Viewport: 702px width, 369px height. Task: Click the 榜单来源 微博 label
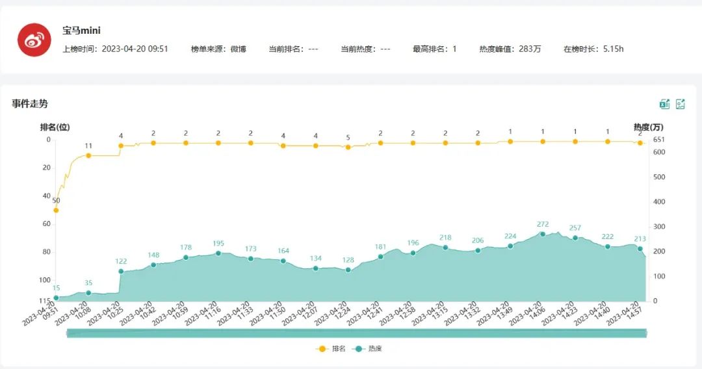coord(218,49)
